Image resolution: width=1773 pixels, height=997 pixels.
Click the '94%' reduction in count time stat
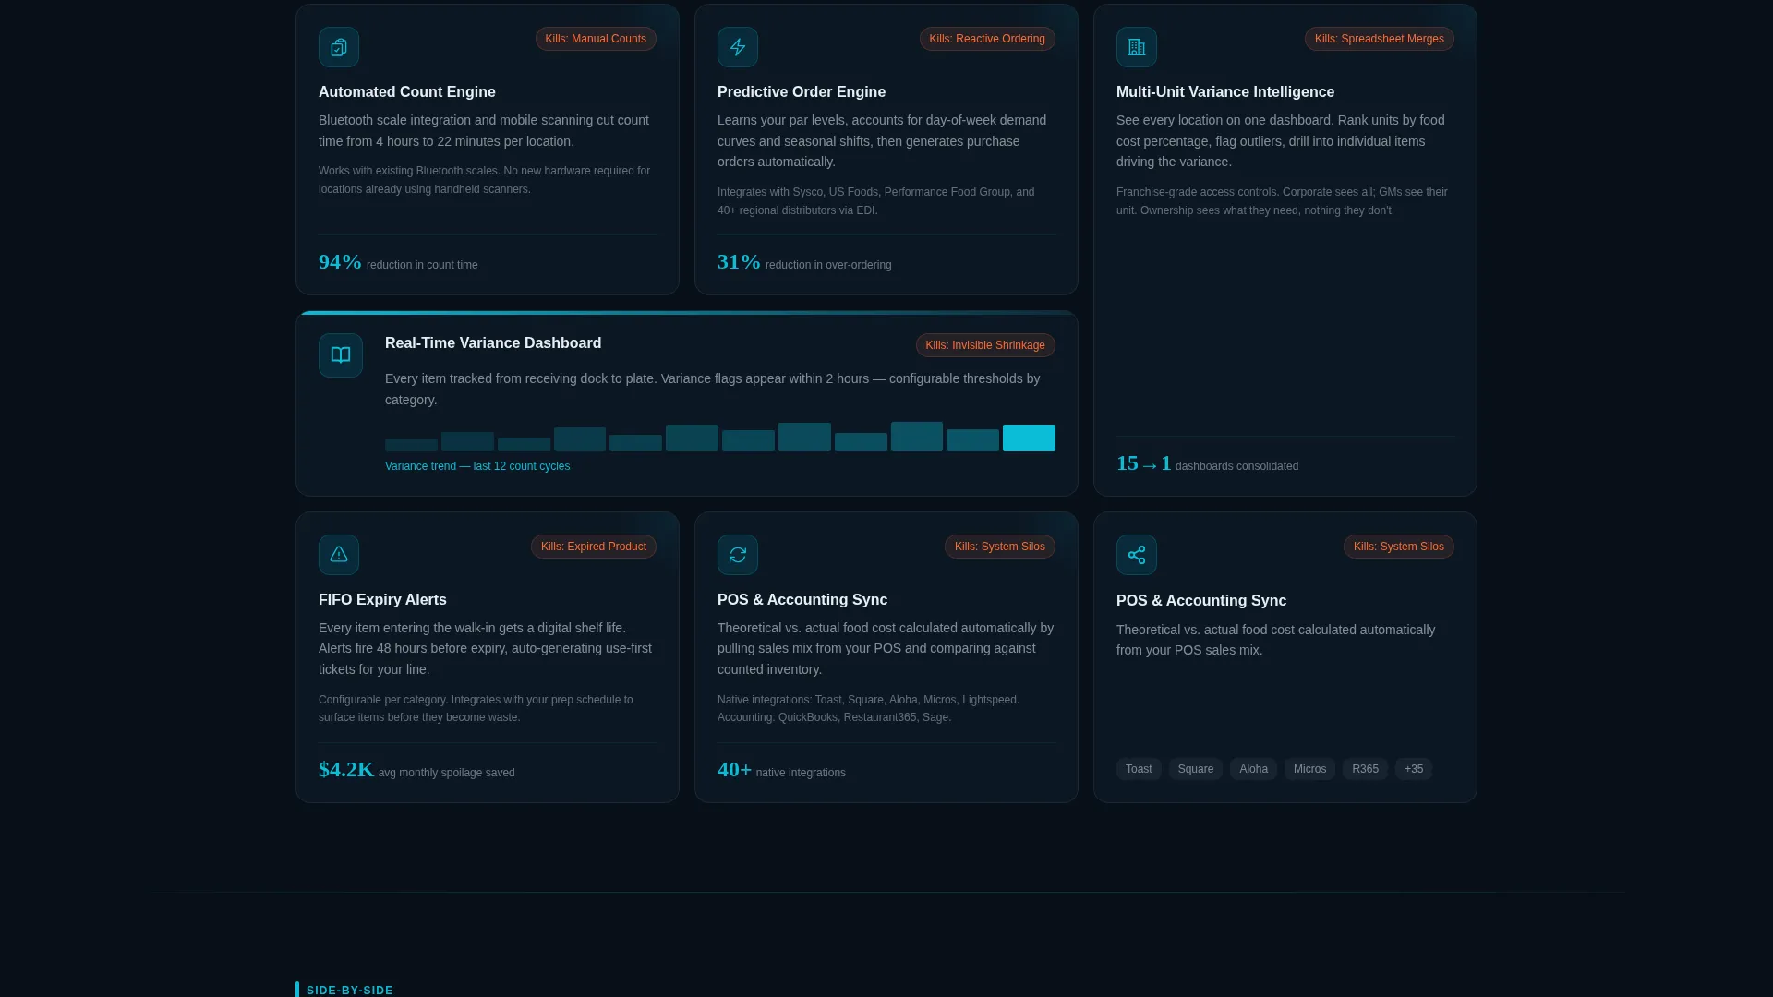[x=340, y=262]
